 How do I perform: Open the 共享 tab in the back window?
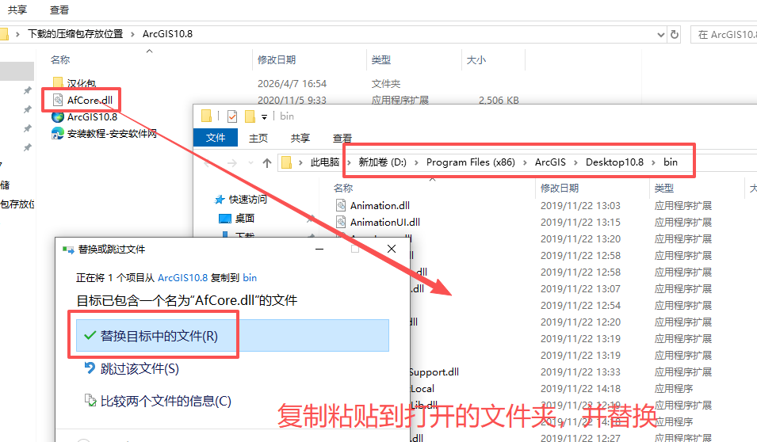click(17, 10)
